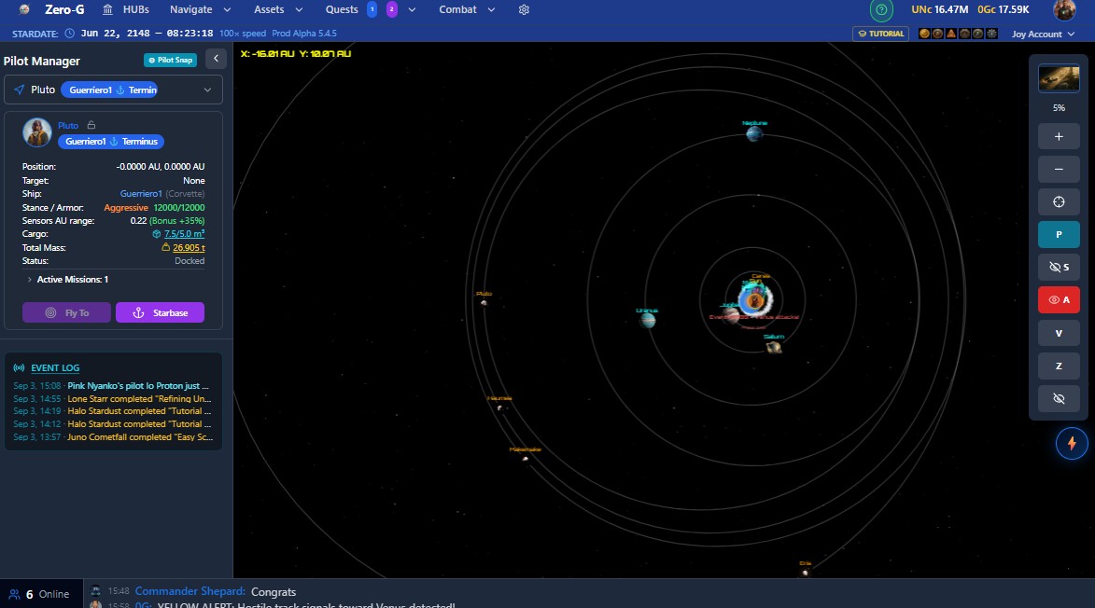Click the TUTORIAL button
The width and height of the screenshot is (1095, 608).
pos(880,34)
